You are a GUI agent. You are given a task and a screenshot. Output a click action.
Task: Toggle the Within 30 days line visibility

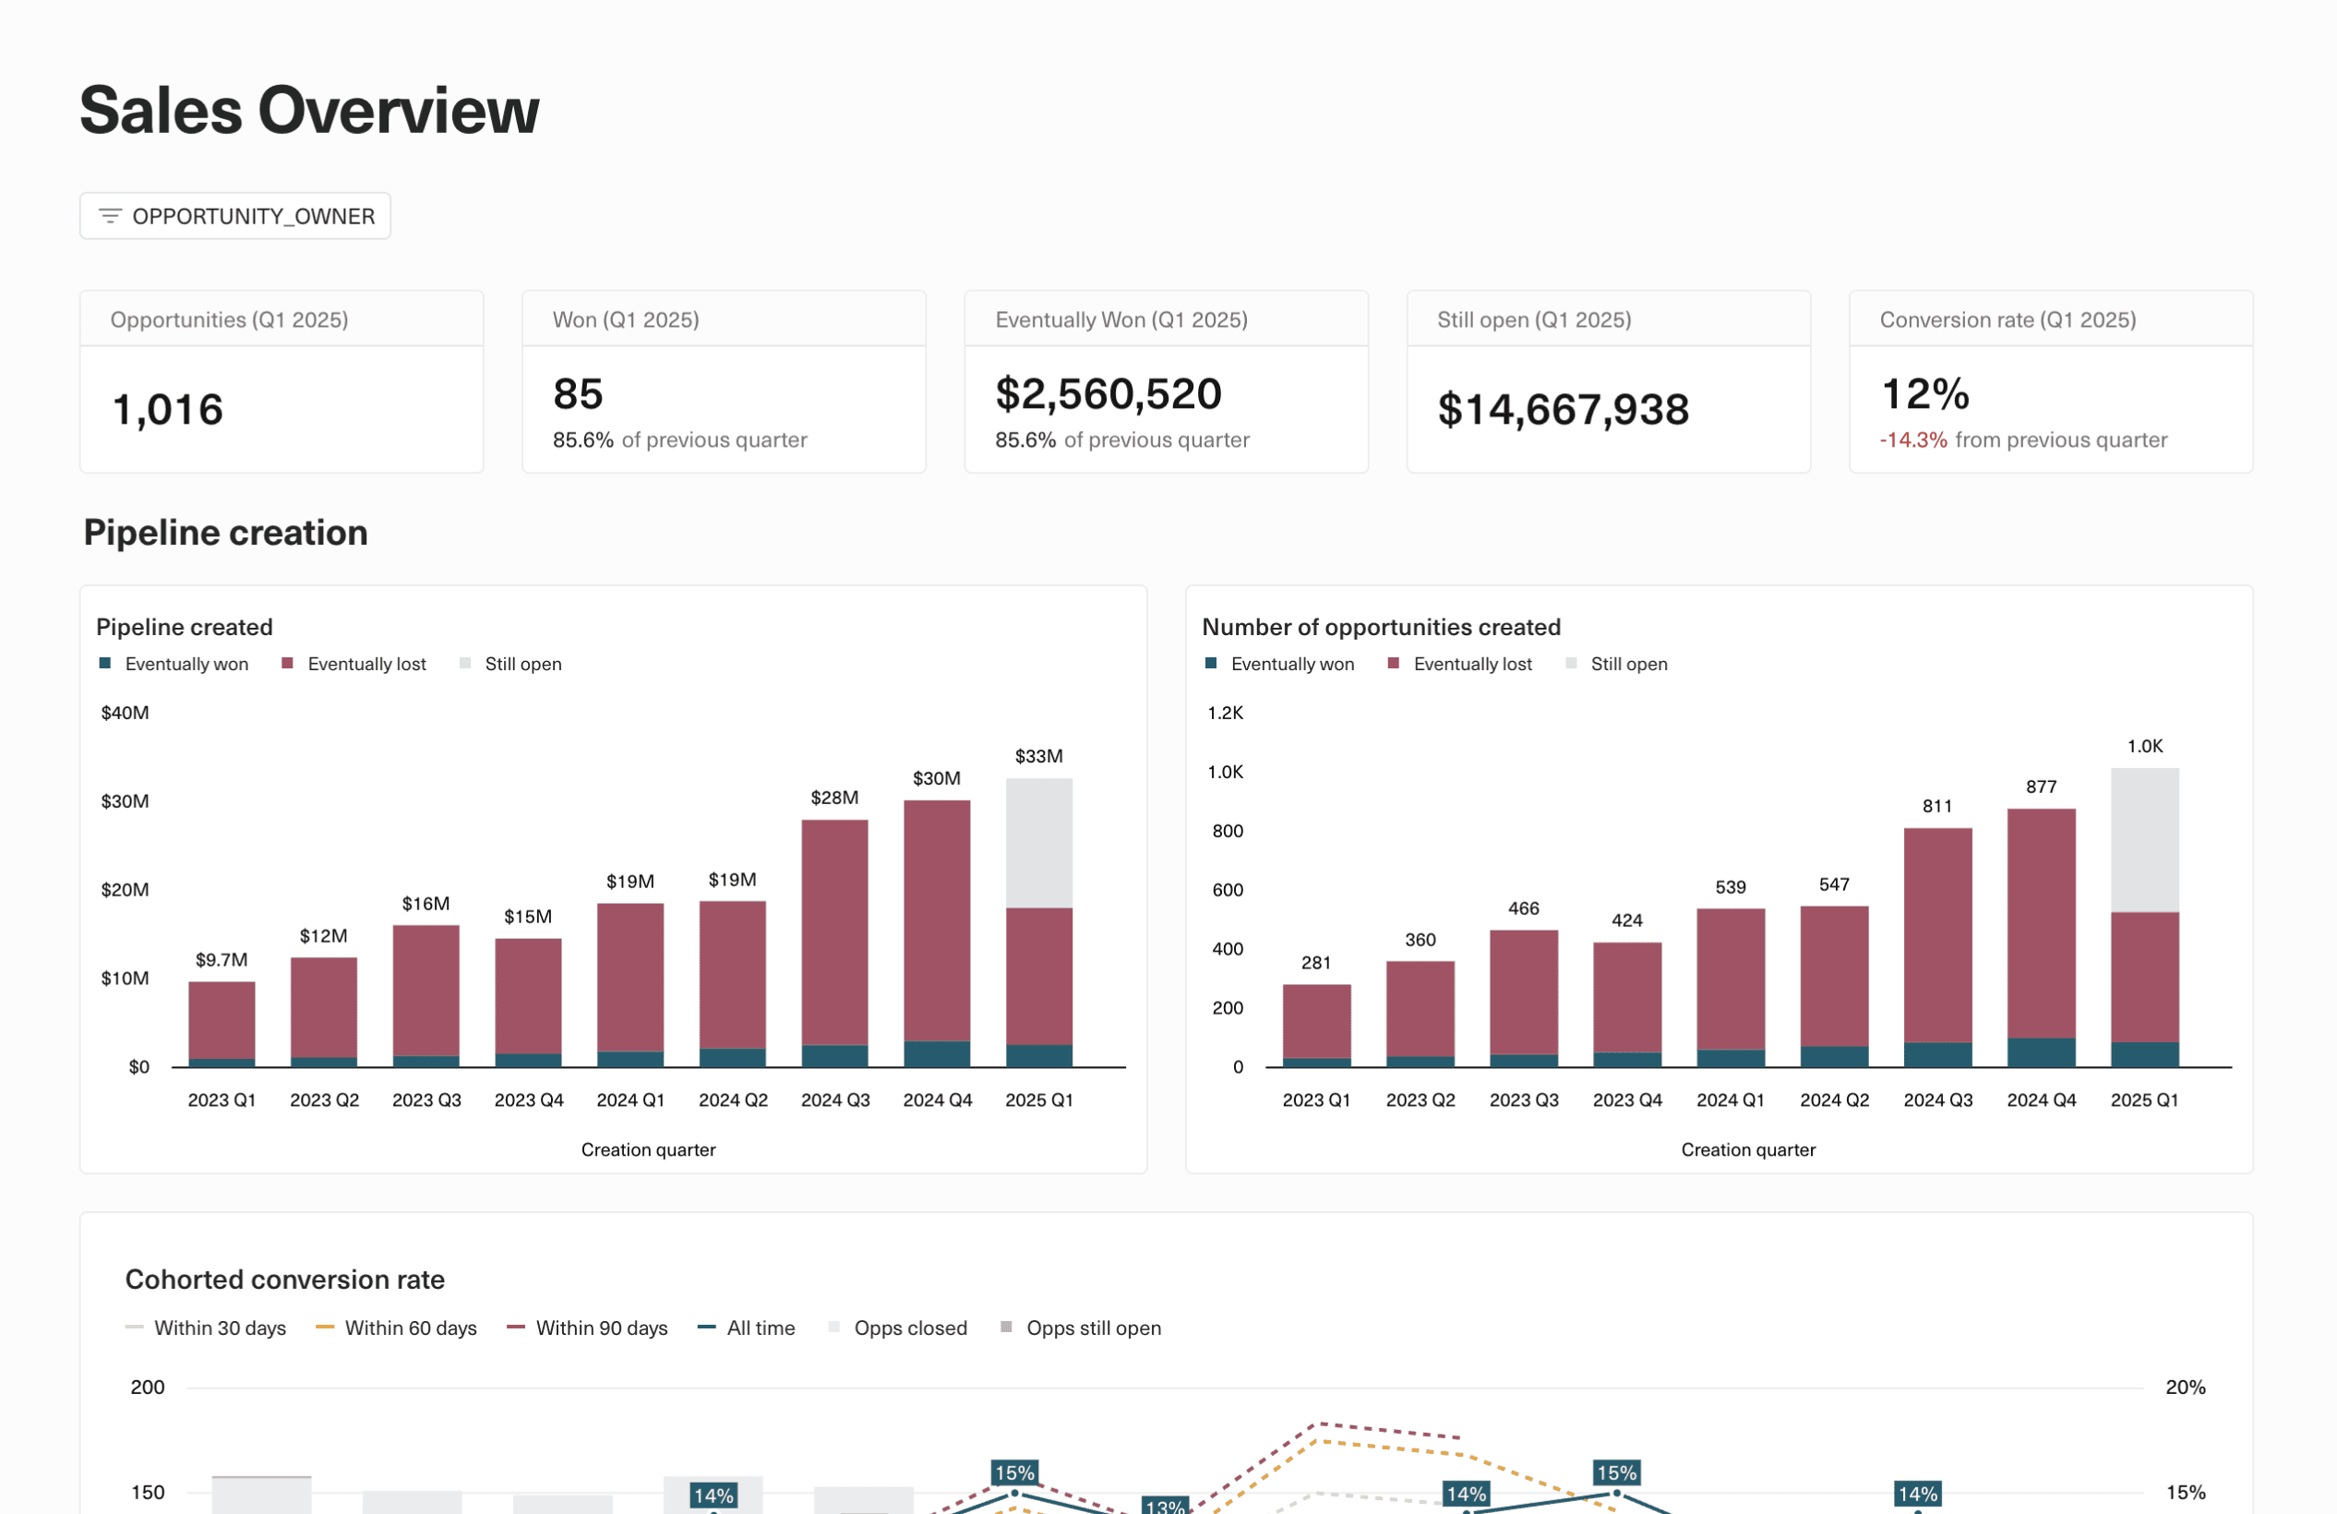click(134, 1327)
